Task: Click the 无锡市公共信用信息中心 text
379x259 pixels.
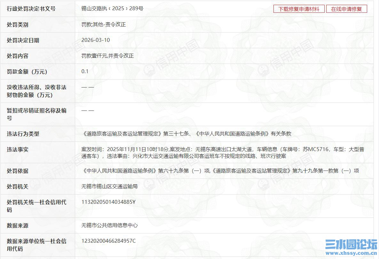Action: click(x=110, y=225)
